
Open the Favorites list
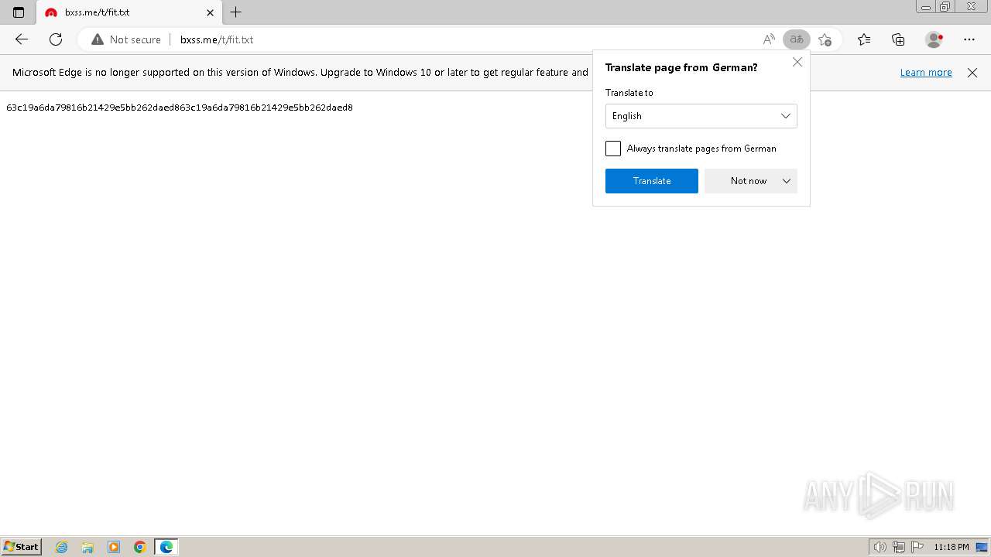coord(864,39)
